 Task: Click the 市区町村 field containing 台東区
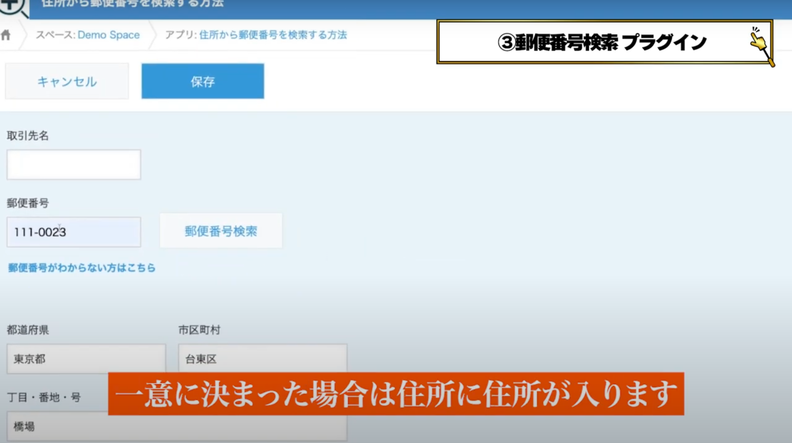coord(263,358)
